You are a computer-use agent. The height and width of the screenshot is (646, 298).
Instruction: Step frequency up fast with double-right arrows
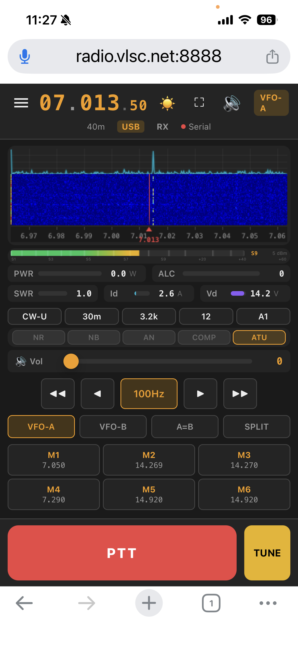[240, 394]
